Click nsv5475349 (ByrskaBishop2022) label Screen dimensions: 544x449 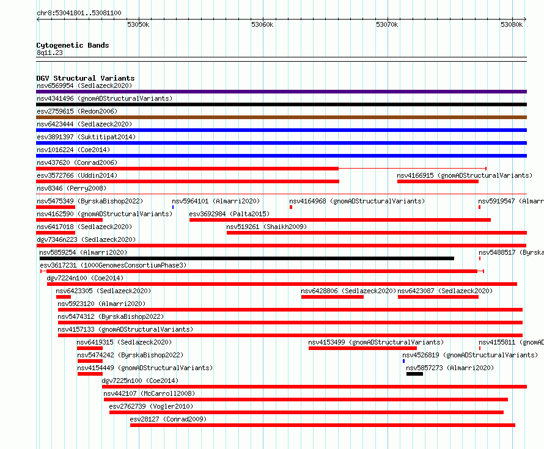tap(90, 201)
